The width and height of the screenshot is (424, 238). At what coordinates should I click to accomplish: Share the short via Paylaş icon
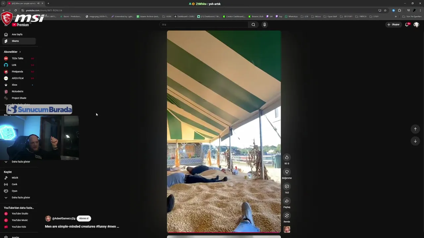click(x=287, y=201)
